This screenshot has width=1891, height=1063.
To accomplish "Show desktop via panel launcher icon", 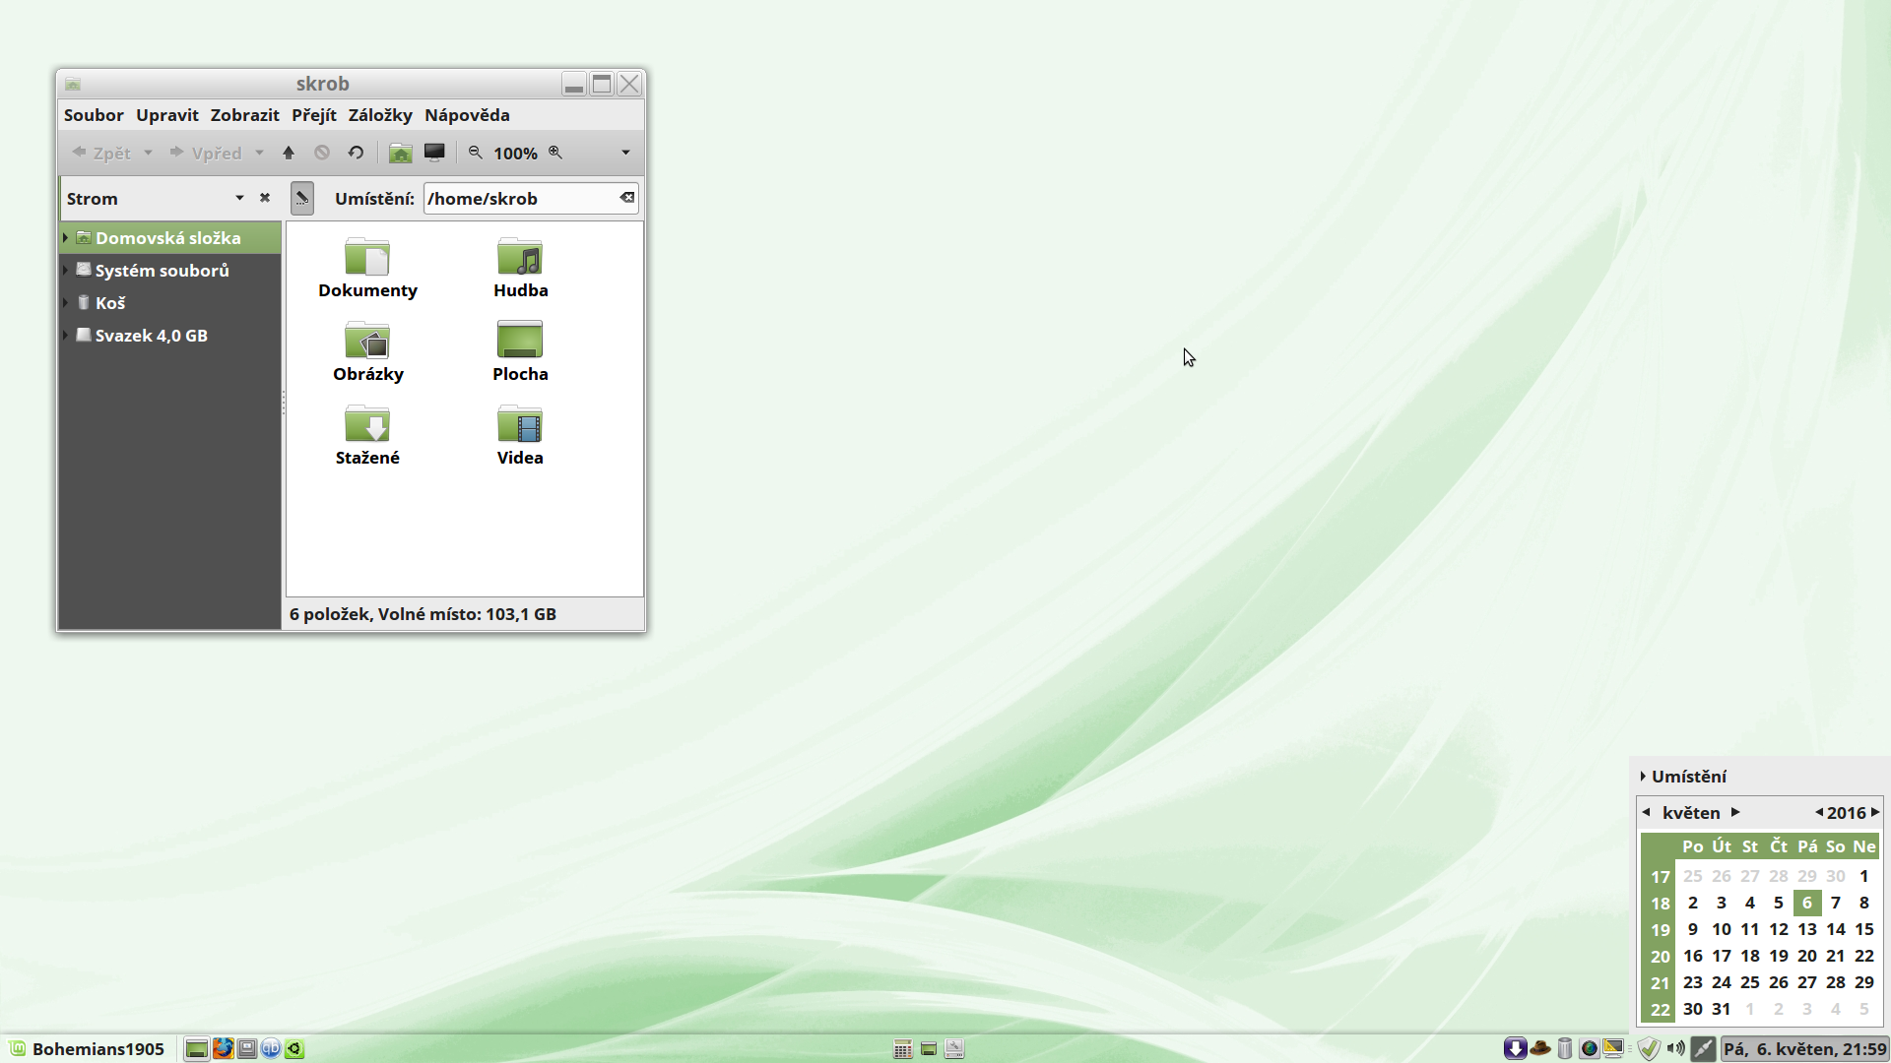I will [196, 1048].
